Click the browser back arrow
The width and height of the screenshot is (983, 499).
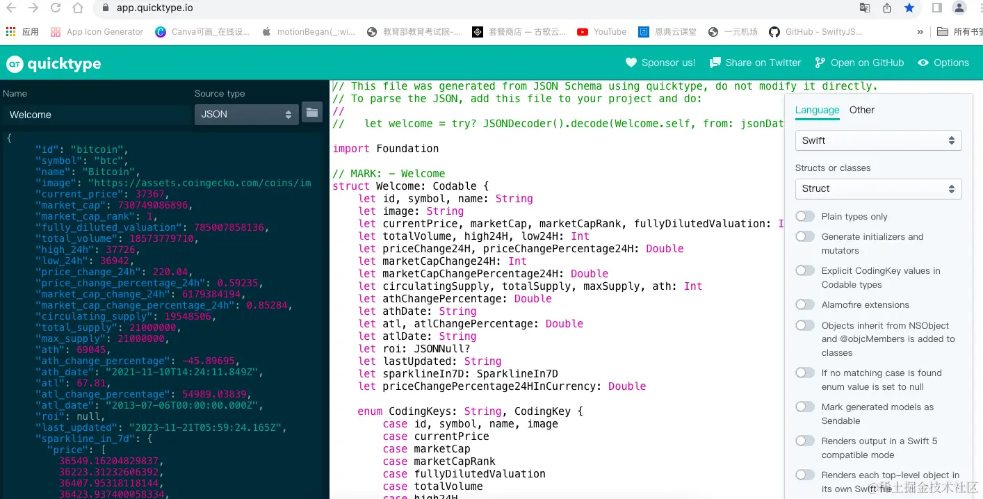point(10,8)
